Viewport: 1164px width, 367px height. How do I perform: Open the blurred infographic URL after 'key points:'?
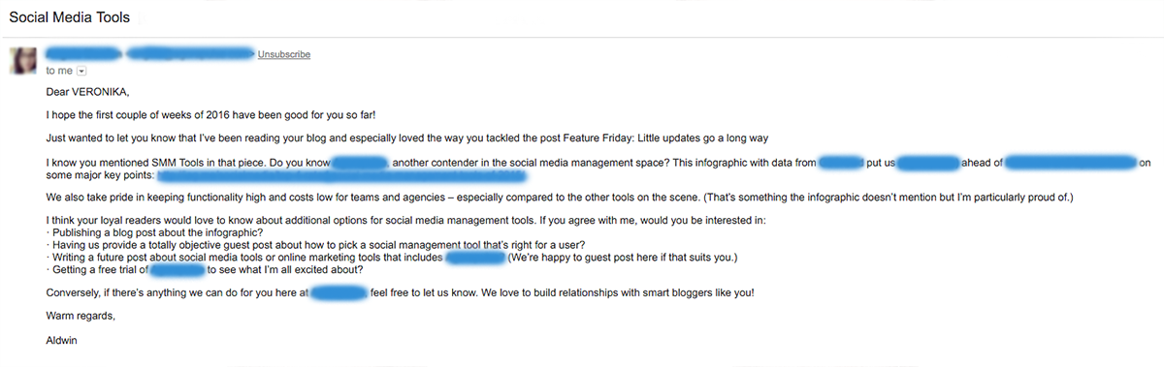pos(341,176)
